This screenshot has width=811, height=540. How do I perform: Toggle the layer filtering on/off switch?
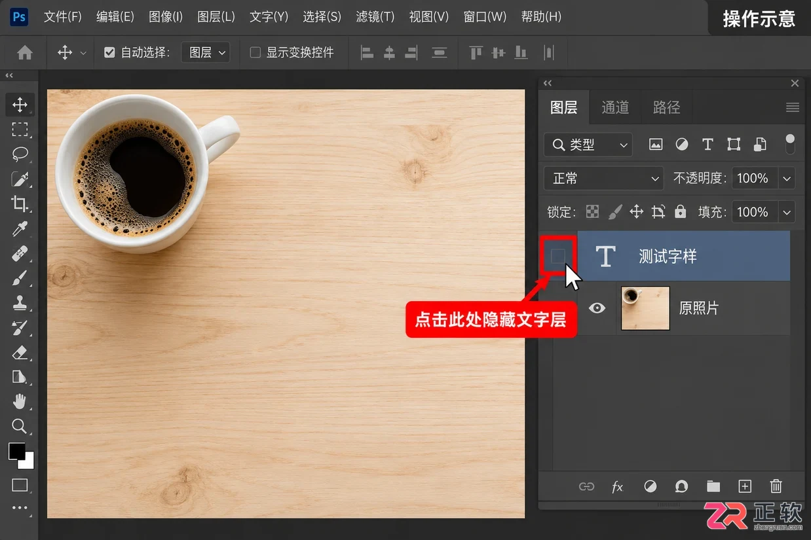[x=790, y=145]
